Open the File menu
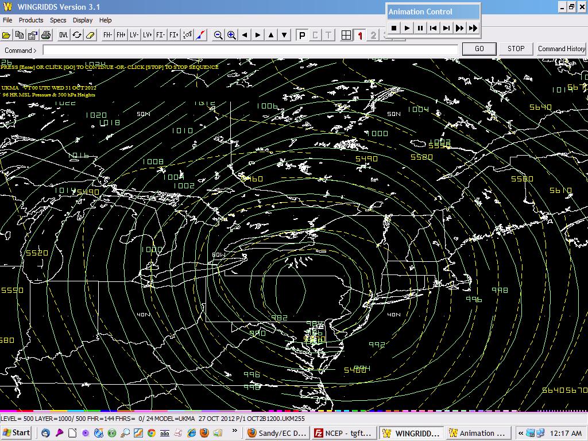 pos(7,20)
